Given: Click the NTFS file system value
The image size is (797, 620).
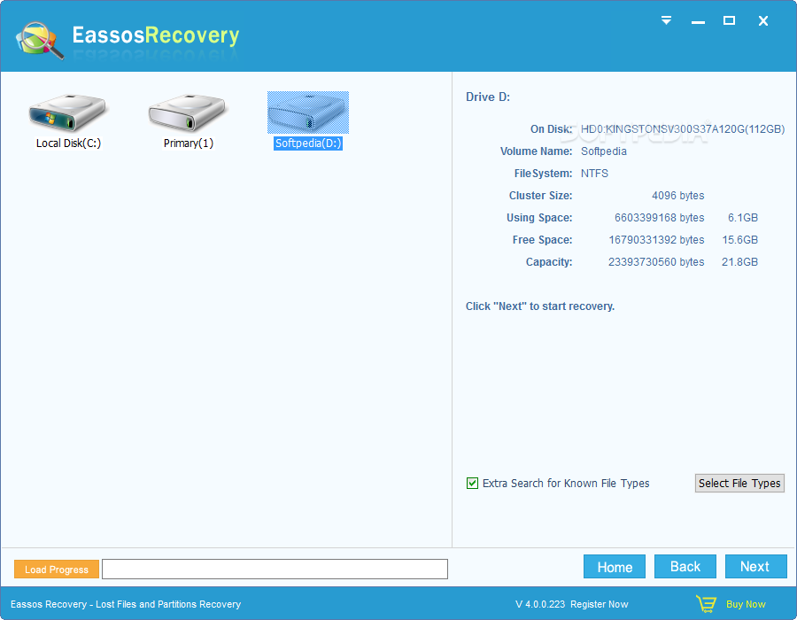Looking at the screenshot, I should [594, 174].
